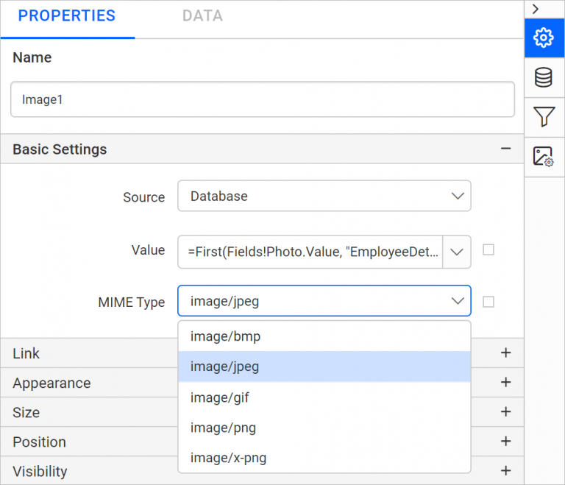Collapse Basic Settings with minus icon

[505, 149]
